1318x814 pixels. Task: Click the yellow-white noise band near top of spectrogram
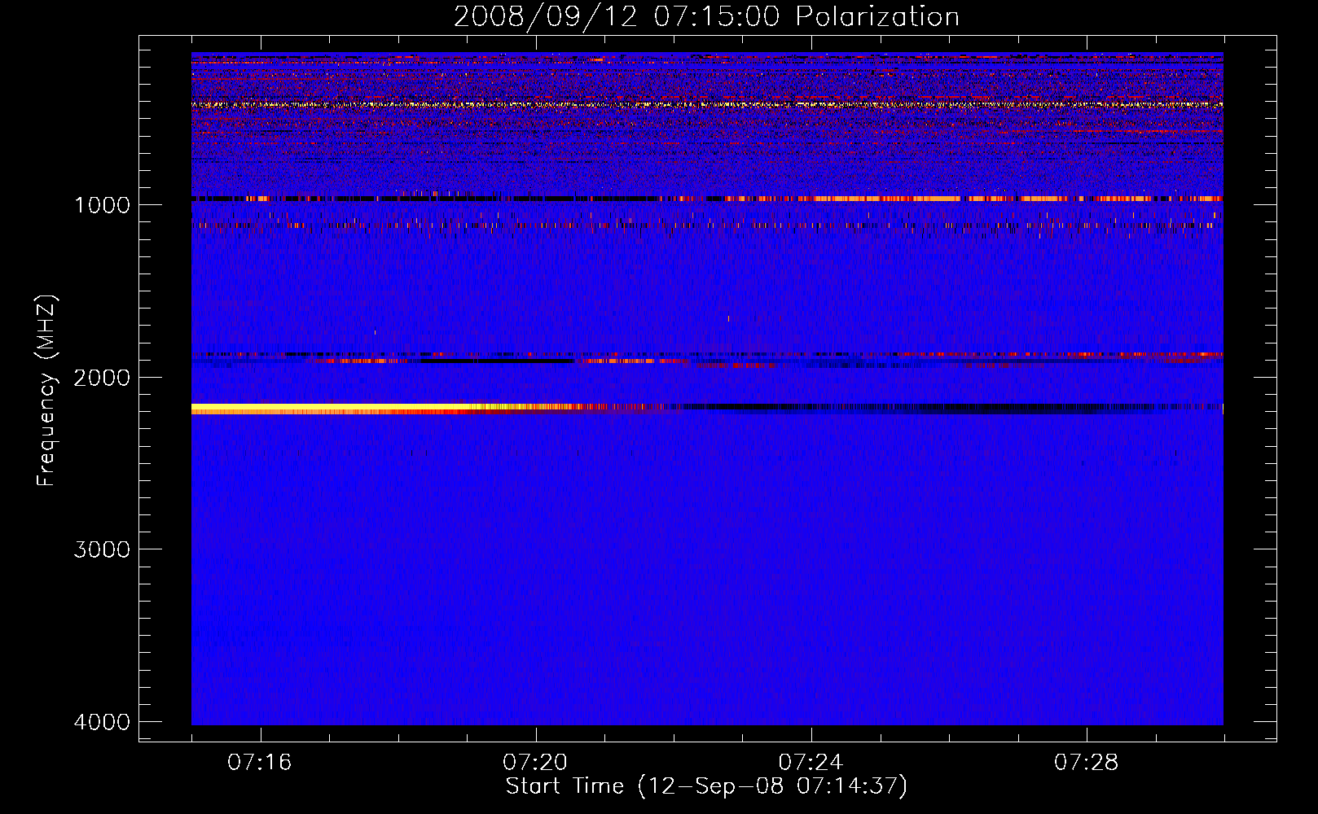pyautogui.click(x=707, y=105)
